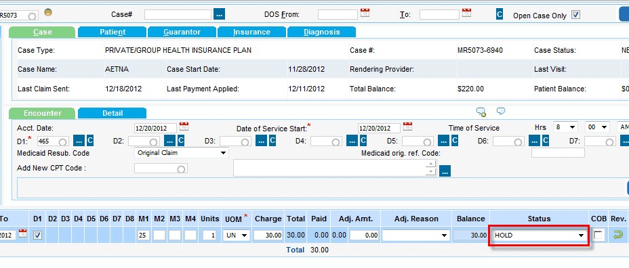
Task: Click the add comment bubble icon
Action: [481, 112]
